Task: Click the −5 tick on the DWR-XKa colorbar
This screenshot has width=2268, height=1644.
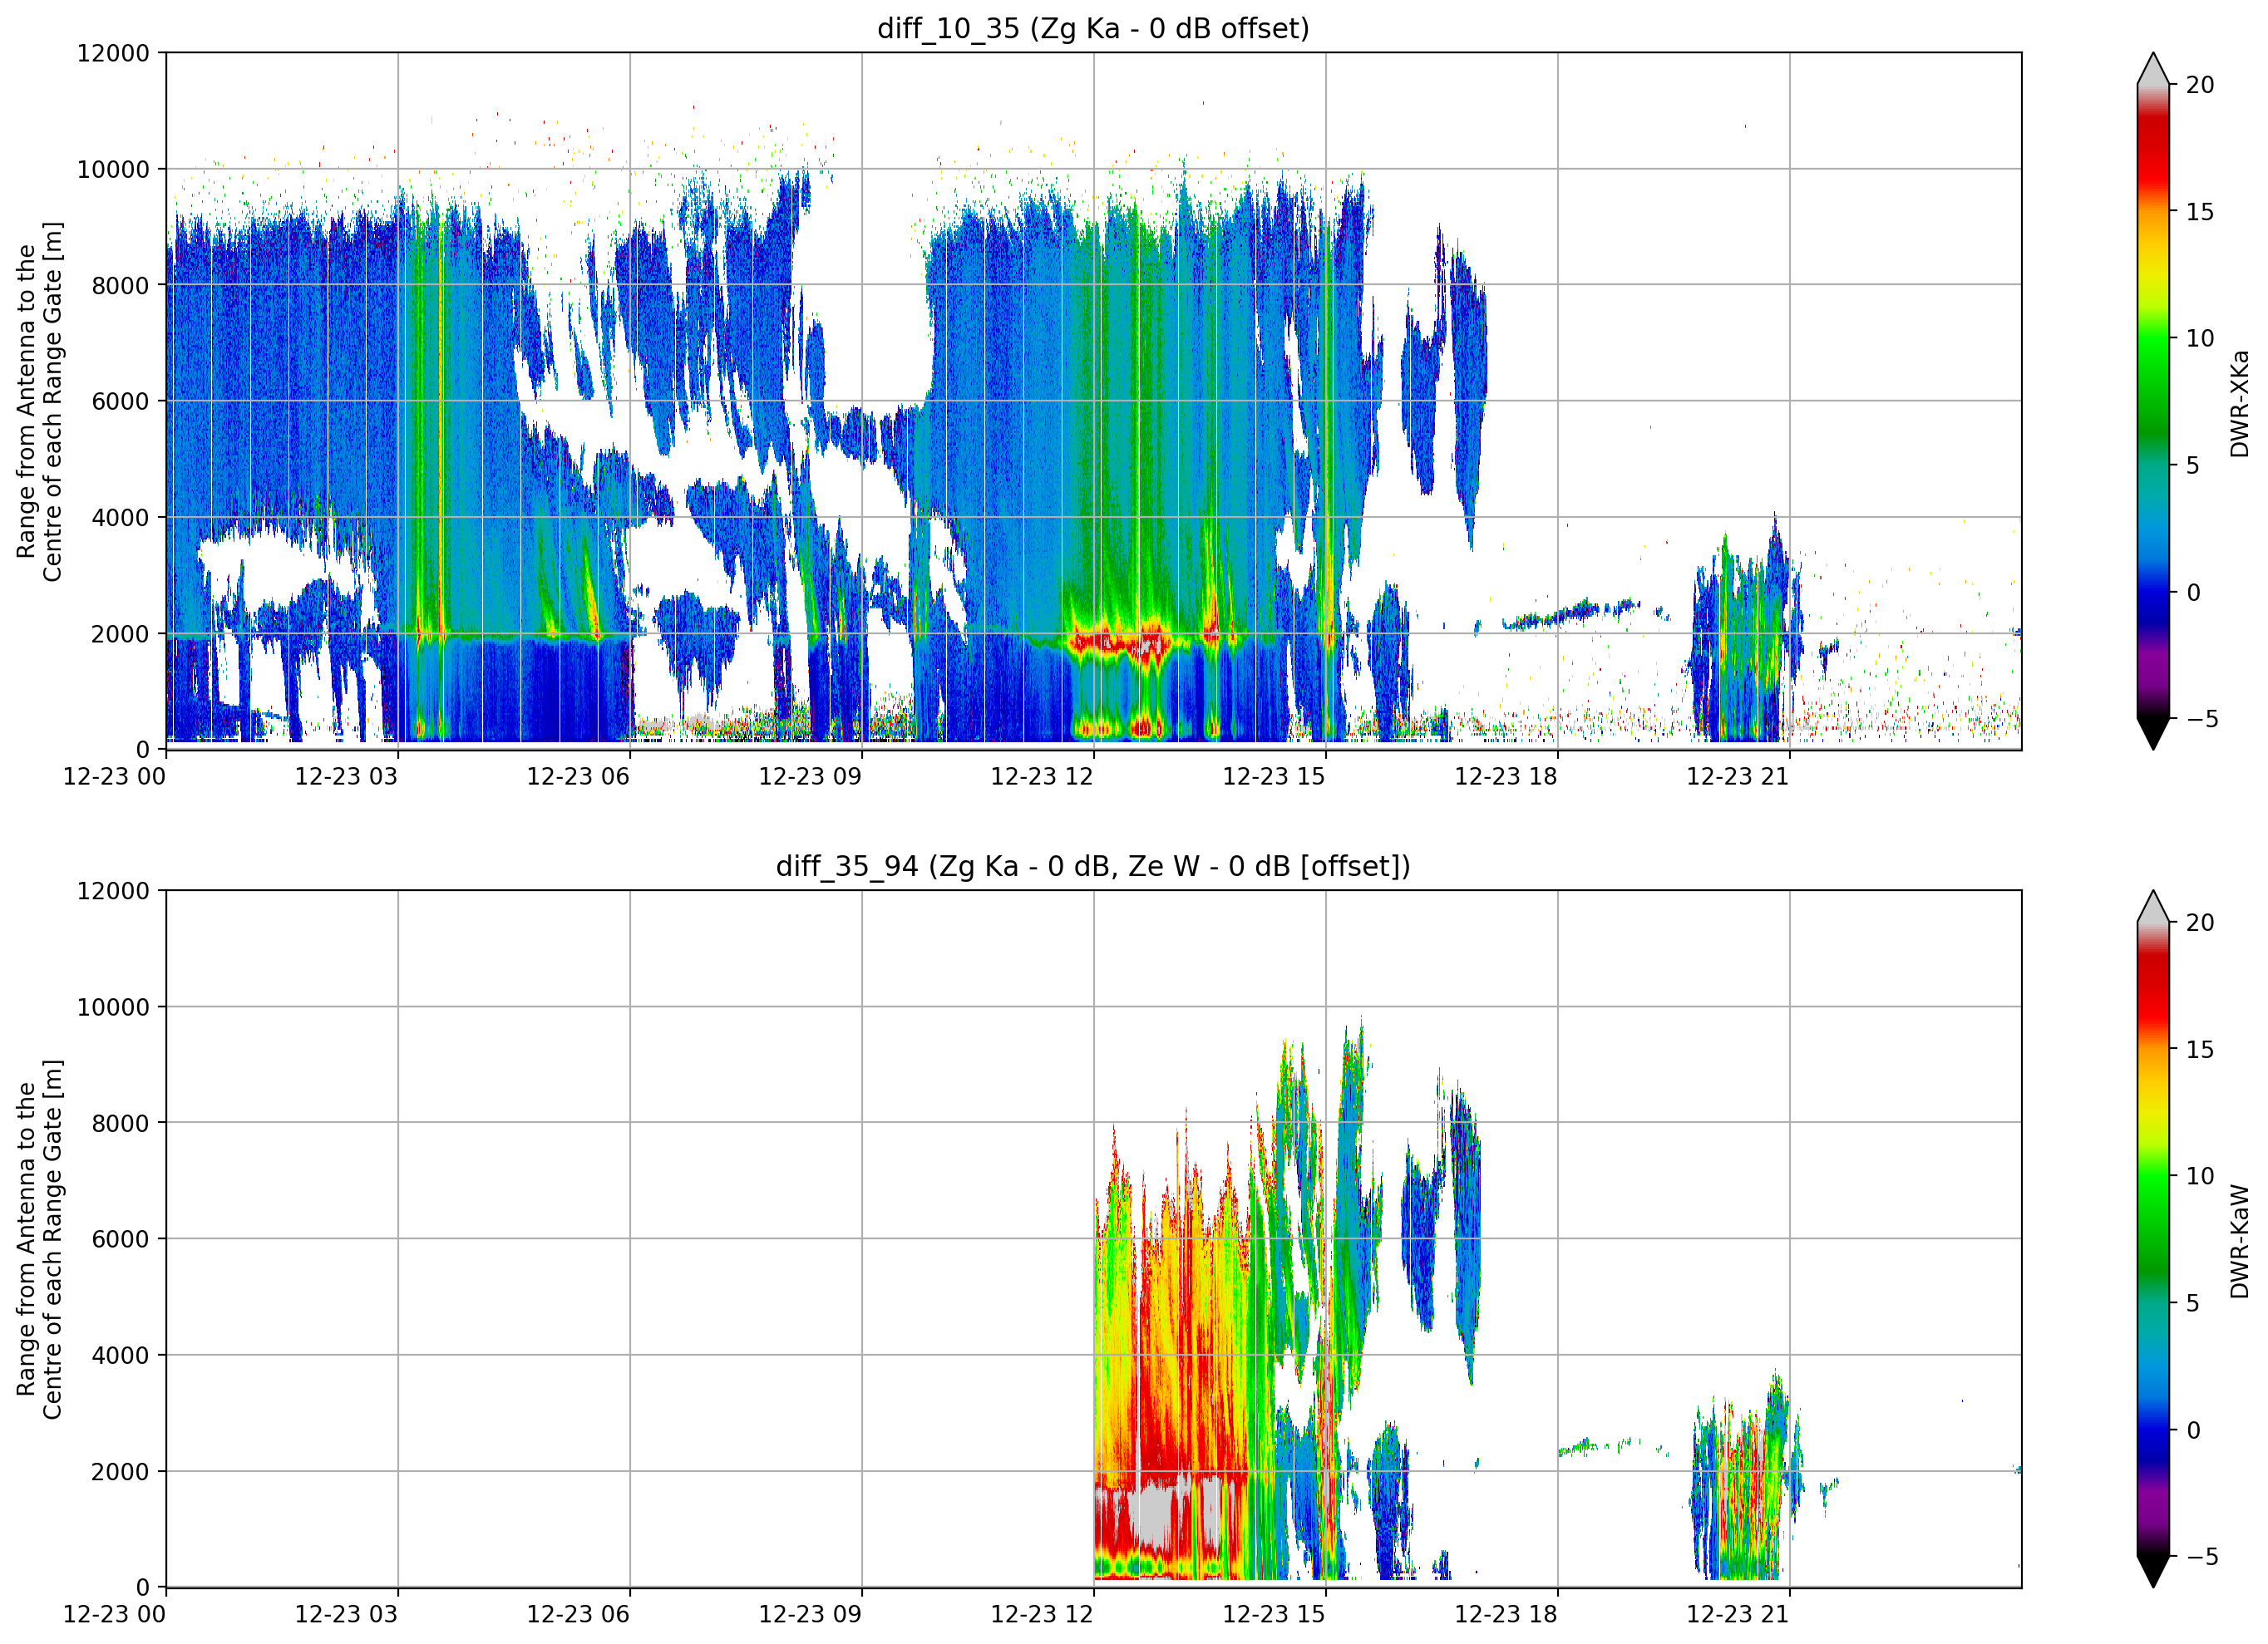Action: [x=2202, y=718]
